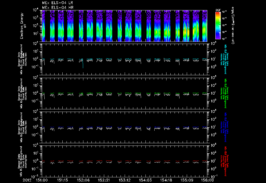Click the left 10^0 tick label in the red-trace panel
This screenshot has height=183, width=266.
(36, 161)
